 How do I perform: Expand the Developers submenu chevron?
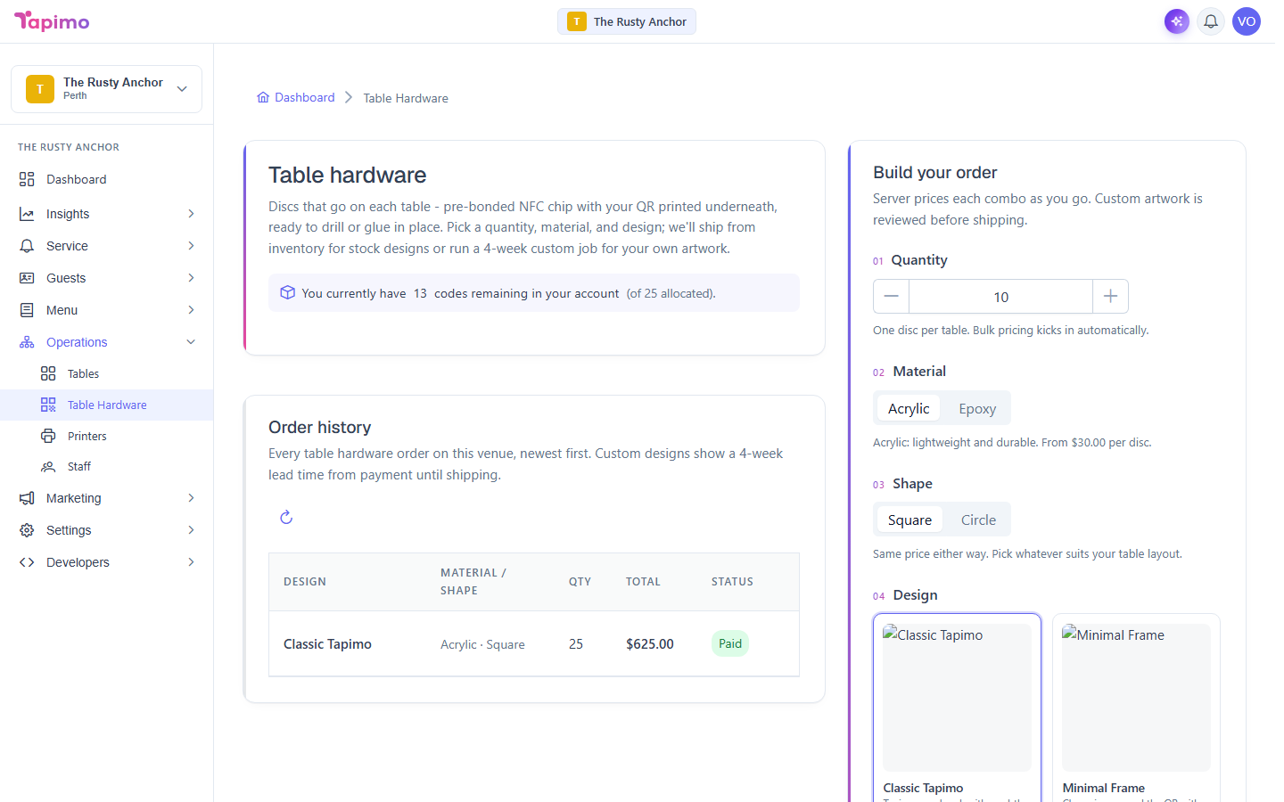coord(191,562)
